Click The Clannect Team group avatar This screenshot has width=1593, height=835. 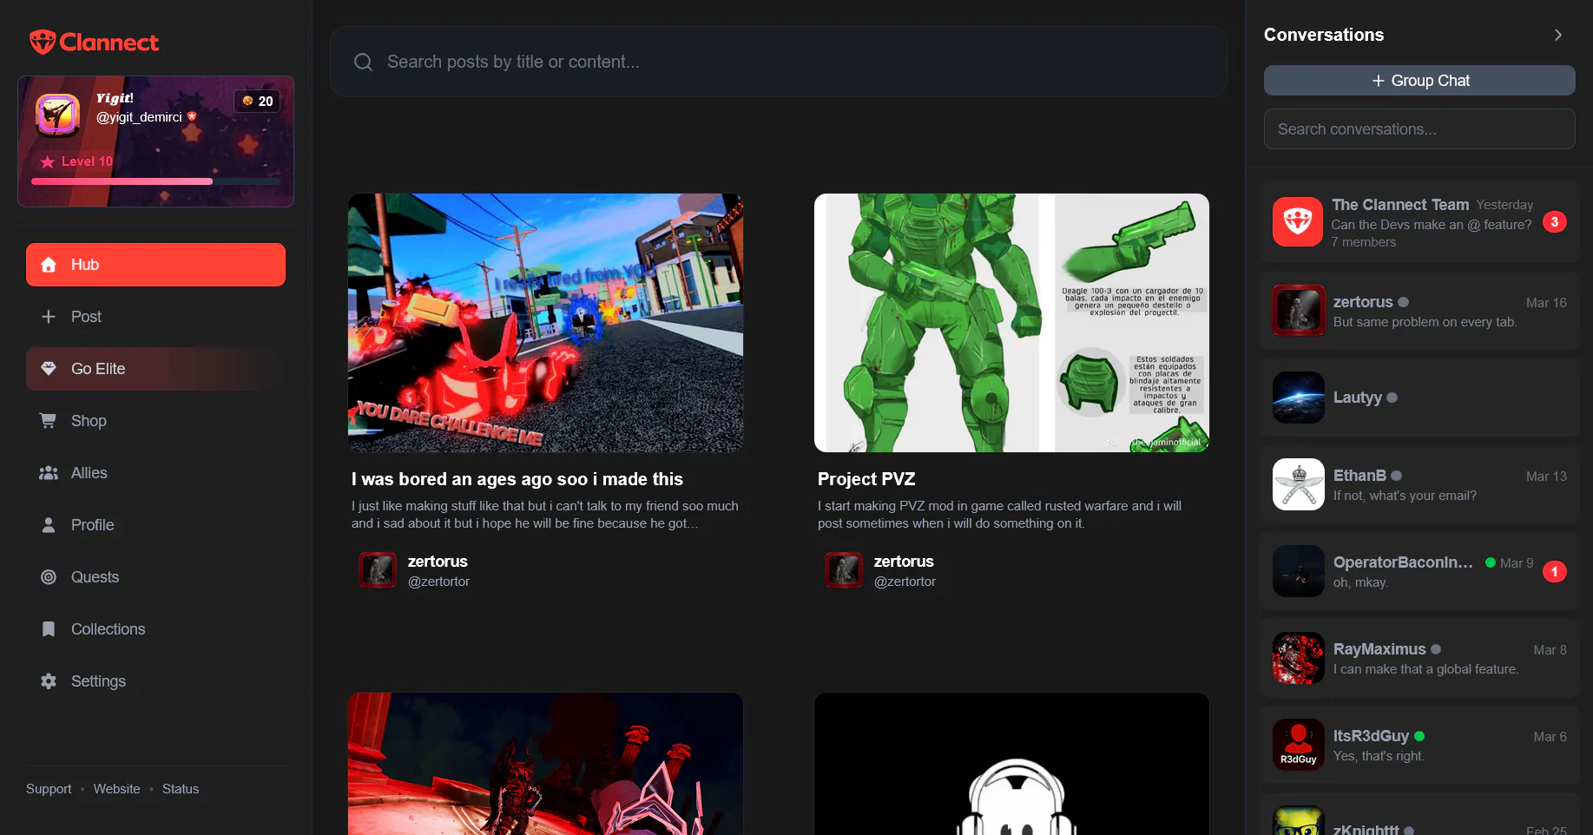click(1298, 222)
